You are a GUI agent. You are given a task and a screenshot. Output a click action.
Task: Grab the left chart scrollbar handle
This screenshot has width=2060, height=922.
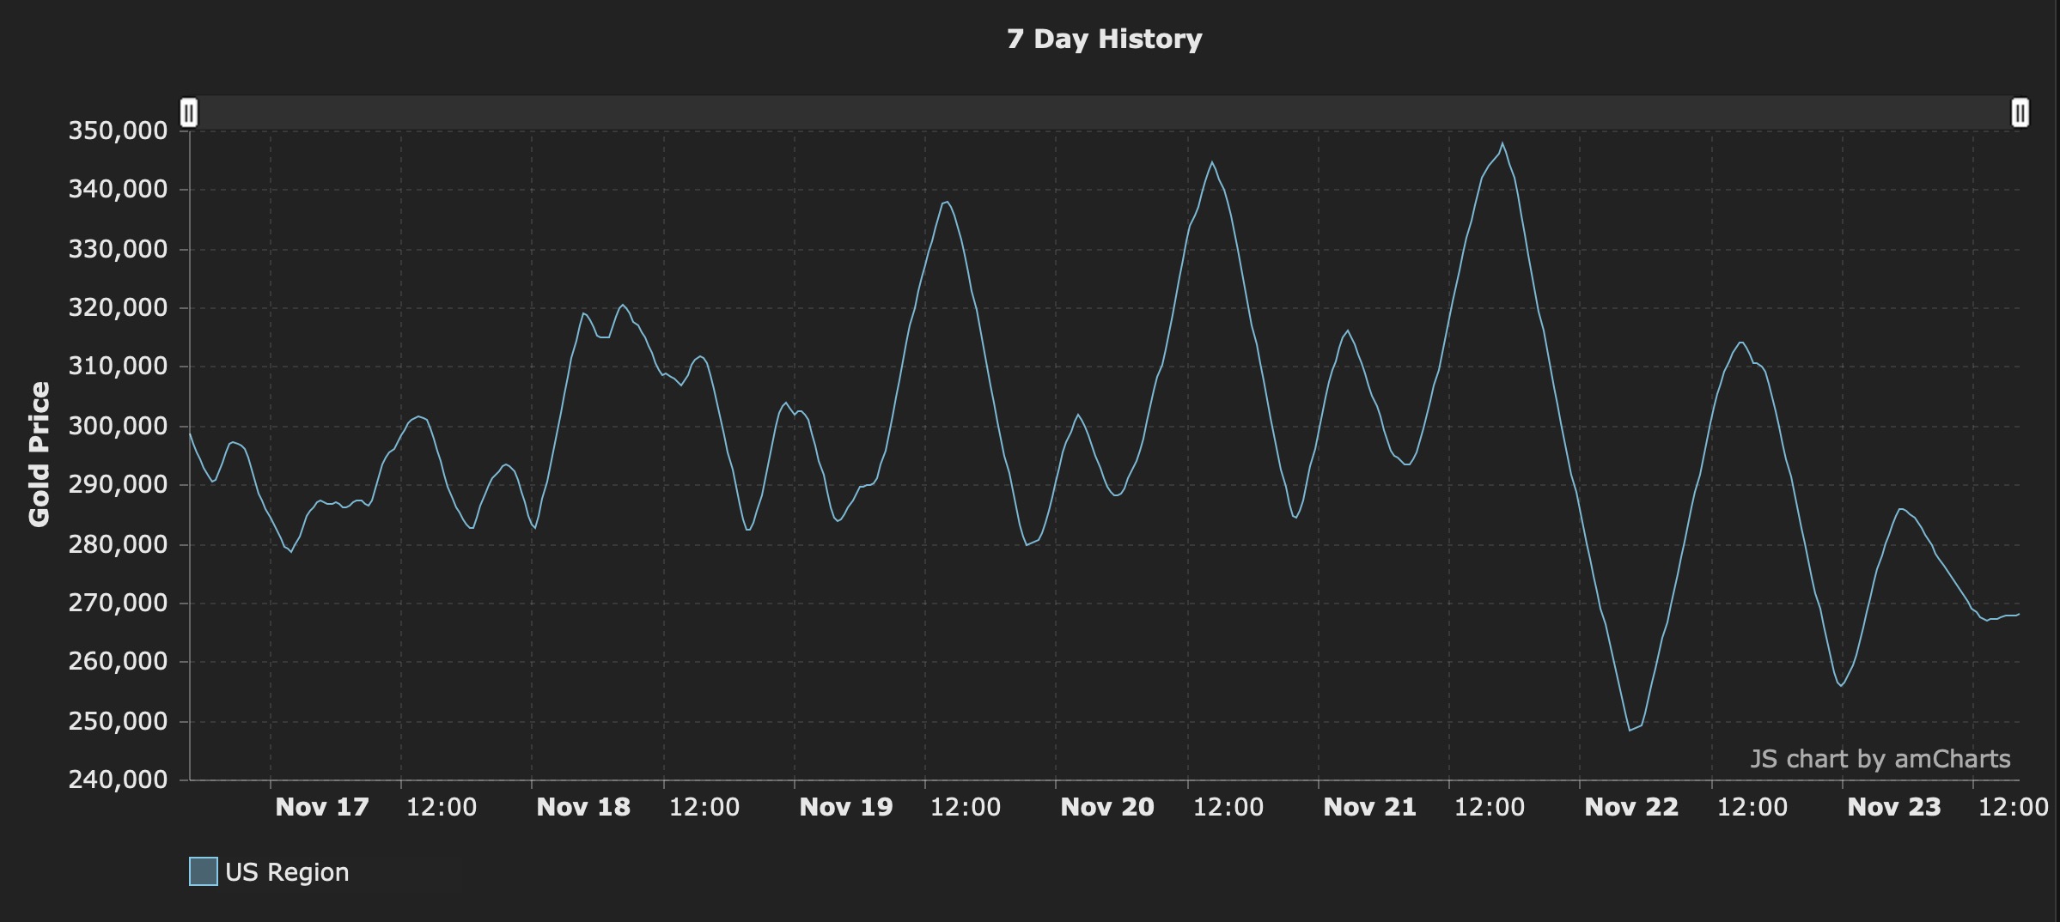point(189,112)
